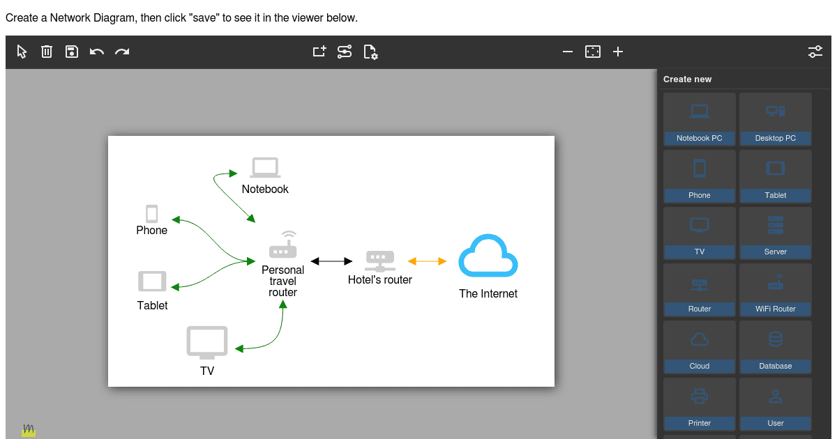Create a new User shape
837x439 pixels.
click(x=775, y=404)
